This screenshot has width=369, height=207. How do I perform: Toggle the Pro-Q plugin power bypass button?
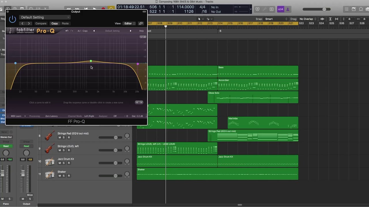(x=12, y=19)
